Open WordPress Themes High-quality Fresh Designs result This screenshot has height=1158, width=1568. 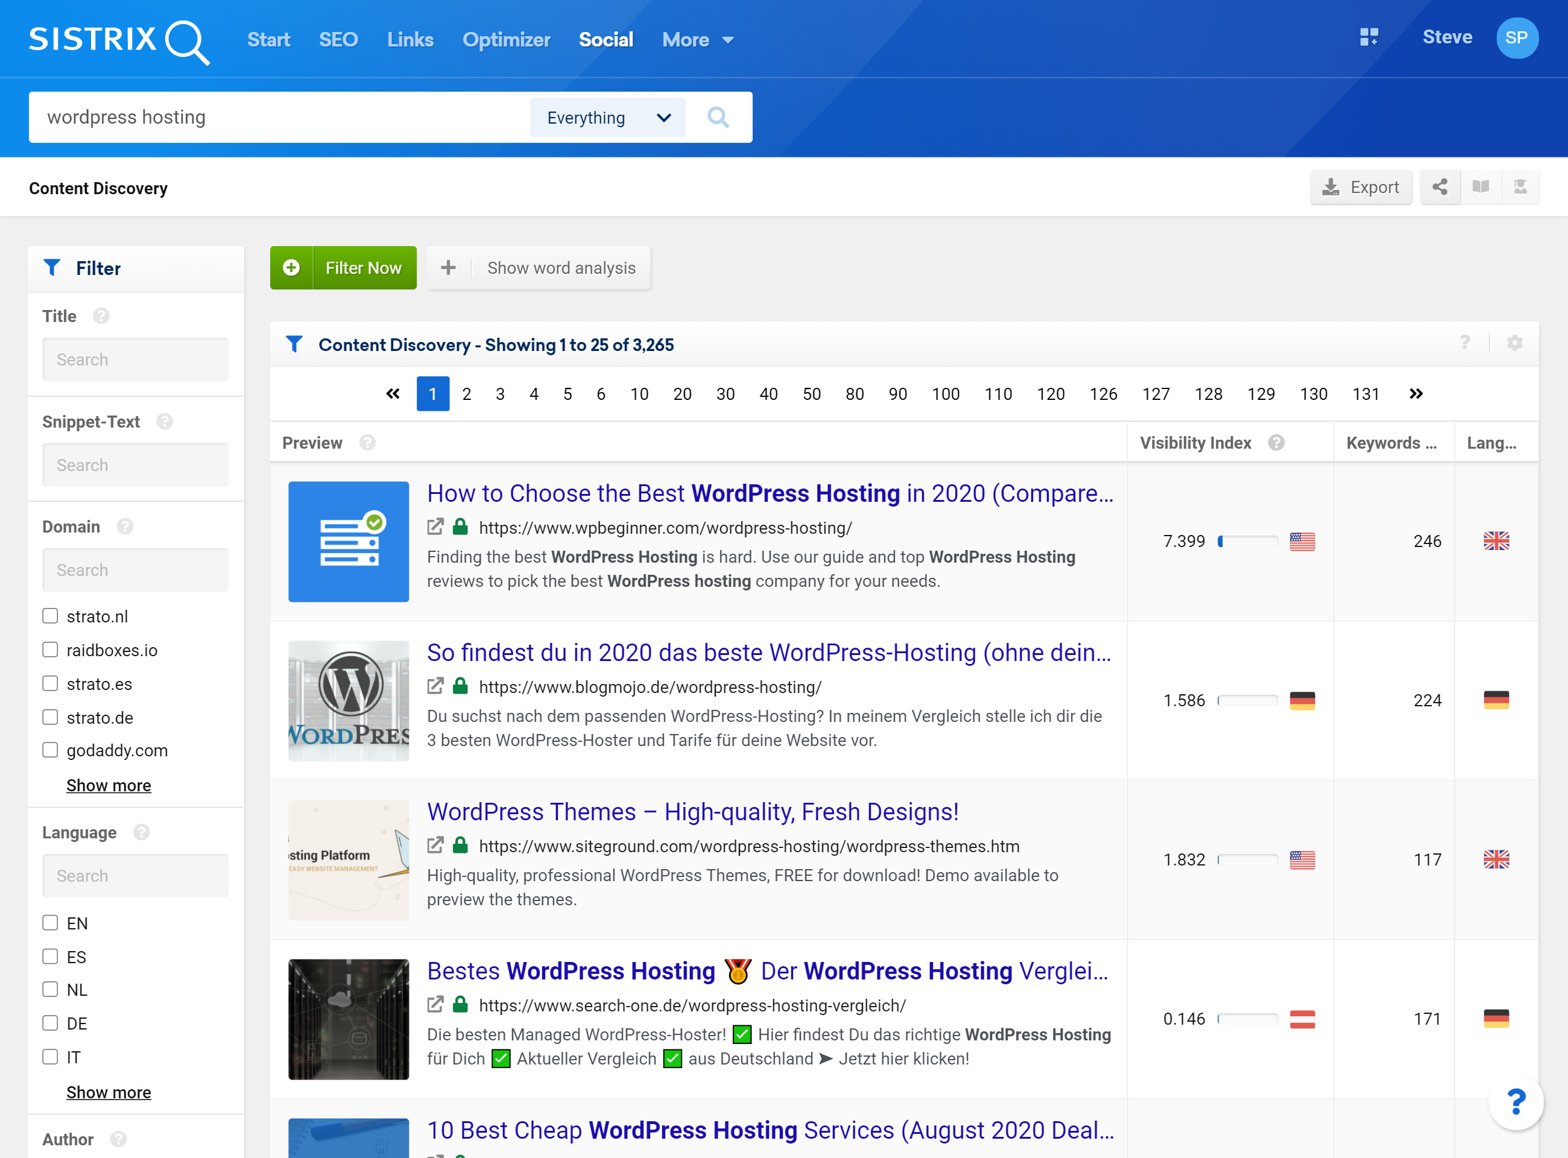[692, 812]
